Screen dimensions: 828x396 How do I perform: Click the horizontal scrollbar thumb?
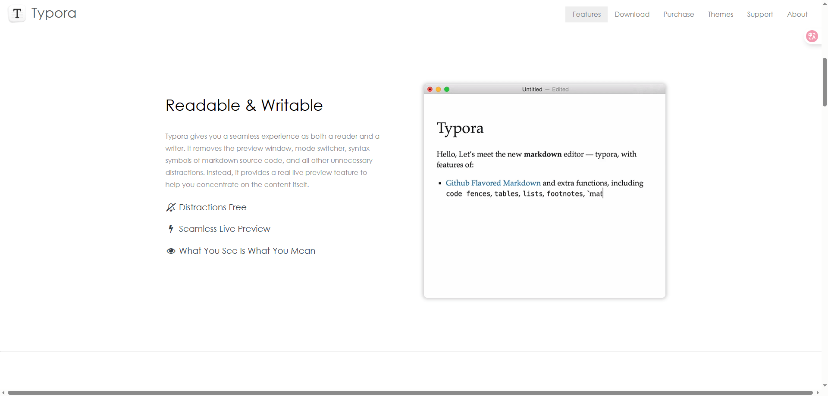tap(410, 393)
